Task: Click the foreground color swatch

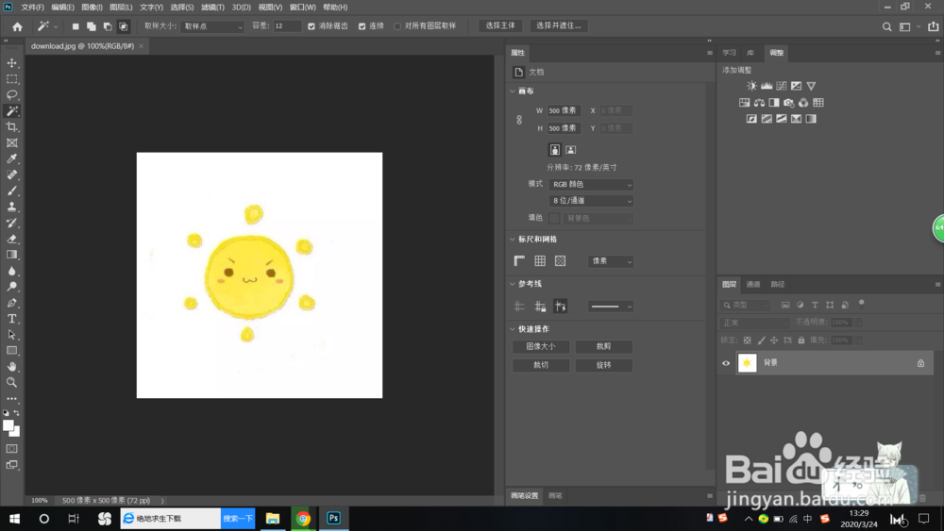Action: point(8,425)
